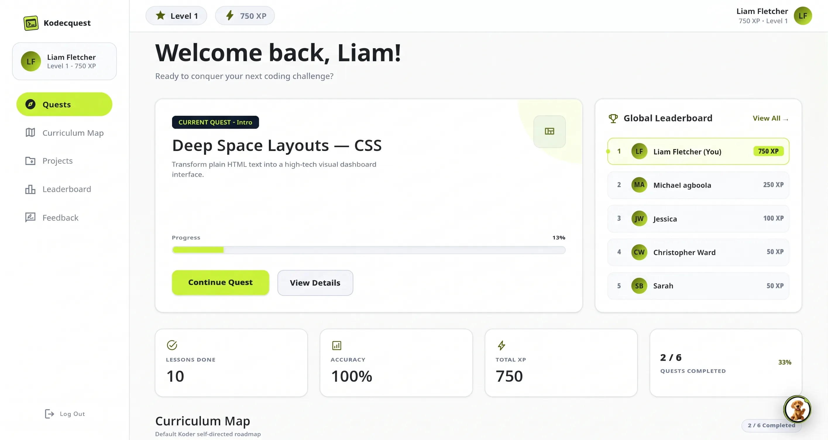This screenshot has width=828, height=440.
Task: Click the lightning icon in 750 XP badge
Action: coord(229,16)
